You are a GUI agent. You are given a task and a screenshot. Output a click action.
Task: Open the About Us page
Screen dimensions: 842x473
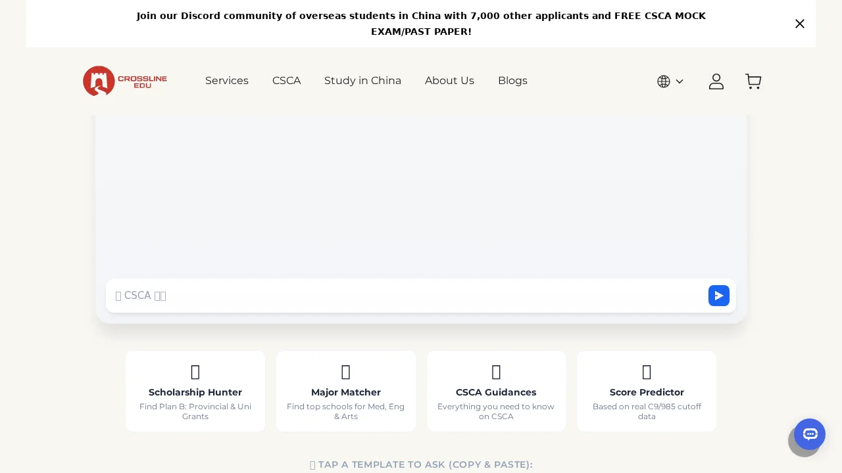pyautogui.click(x=449, y=81)
